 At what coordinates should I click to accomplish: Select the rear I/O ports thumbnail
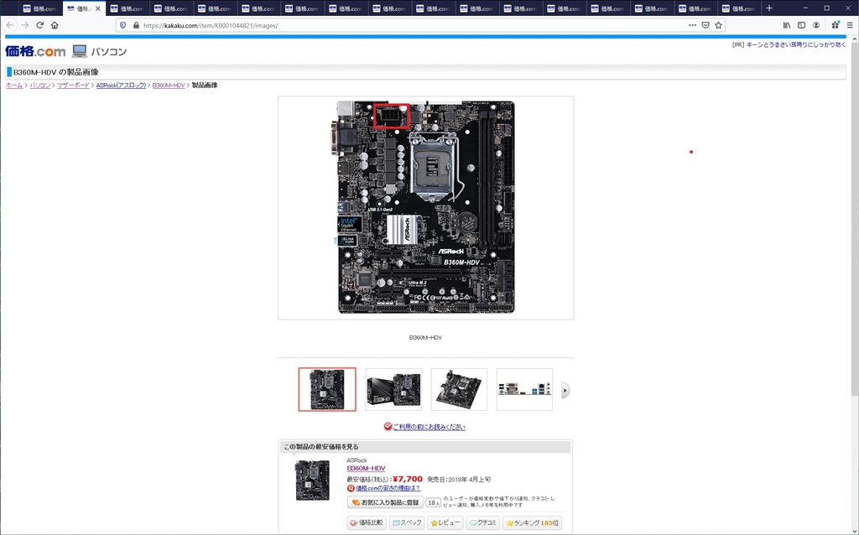[524, 389]
